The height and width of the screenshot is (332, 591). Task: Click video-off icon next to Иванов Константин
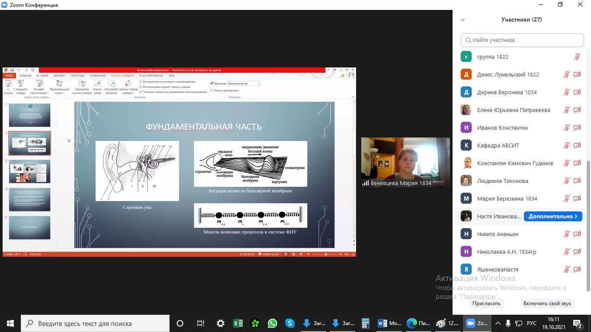577,128
